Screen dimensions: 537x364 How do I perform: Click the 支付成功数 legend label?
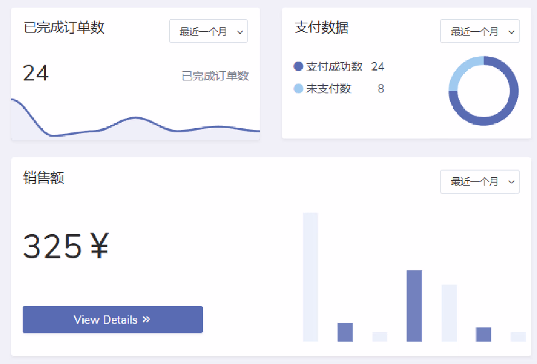[334, 66]
